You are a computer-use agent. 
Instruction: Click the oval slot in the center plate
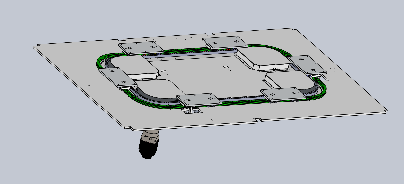click(226, 67)
